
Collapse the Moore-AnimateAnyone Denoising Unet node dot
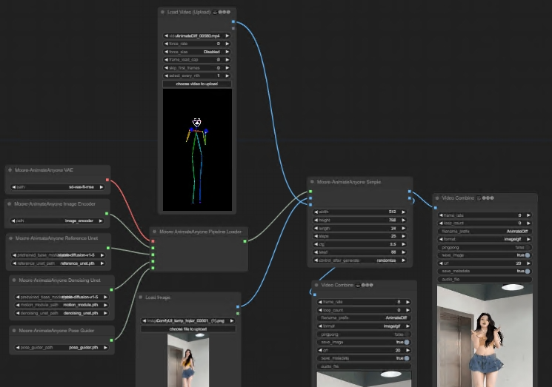tap(14, 280)
